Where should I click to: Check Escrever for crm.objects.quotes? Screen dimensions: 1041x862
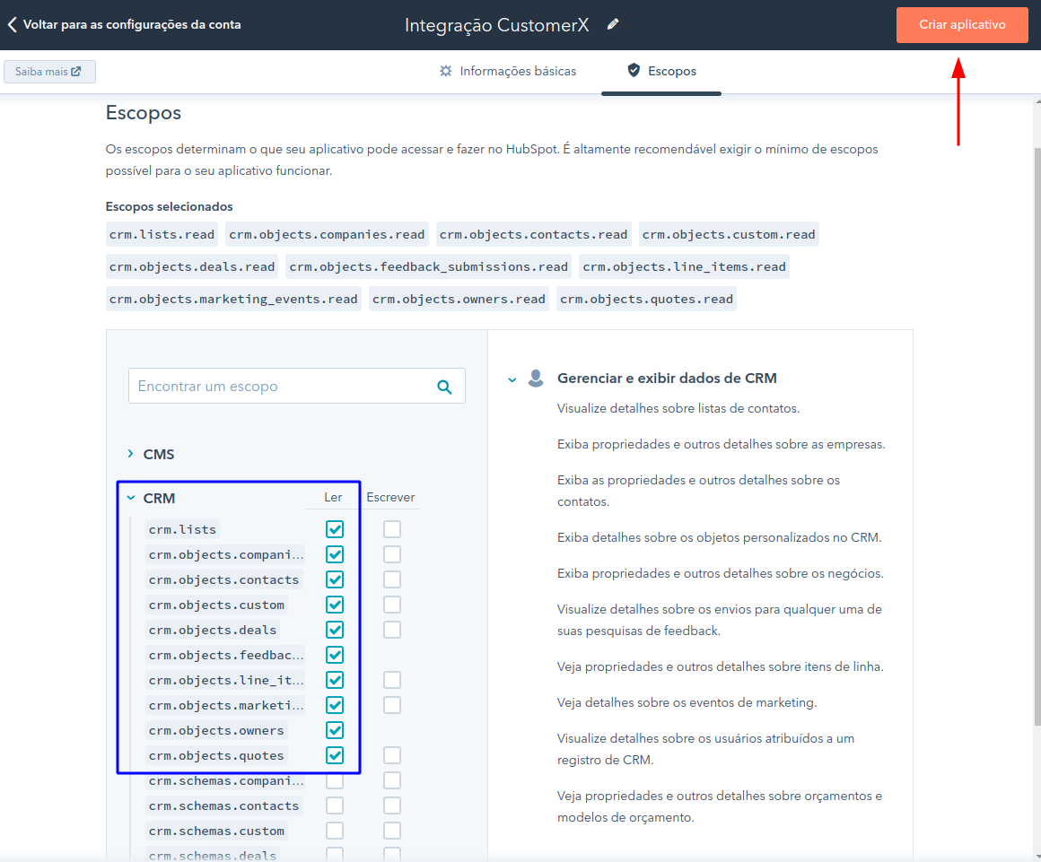(391, 756)
